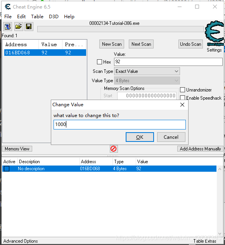The width and height of the screenshot is (225, 245).
Task: Click the new value input field
Action: coord(119,124)
